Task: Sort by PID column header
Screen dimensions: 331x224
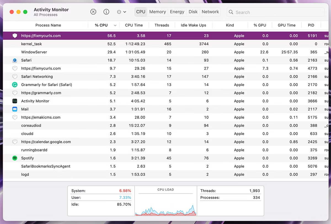Action: point(311,25)
